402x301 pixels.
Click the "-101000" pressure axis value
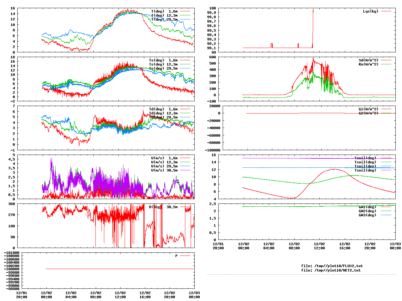click(12, 253)
